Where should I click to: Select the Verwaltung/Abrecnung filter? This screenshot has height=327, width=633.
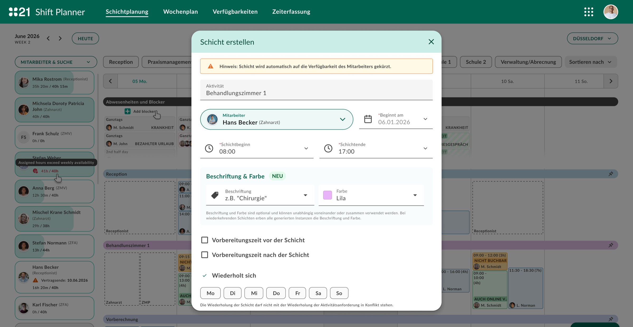point(528,62)
